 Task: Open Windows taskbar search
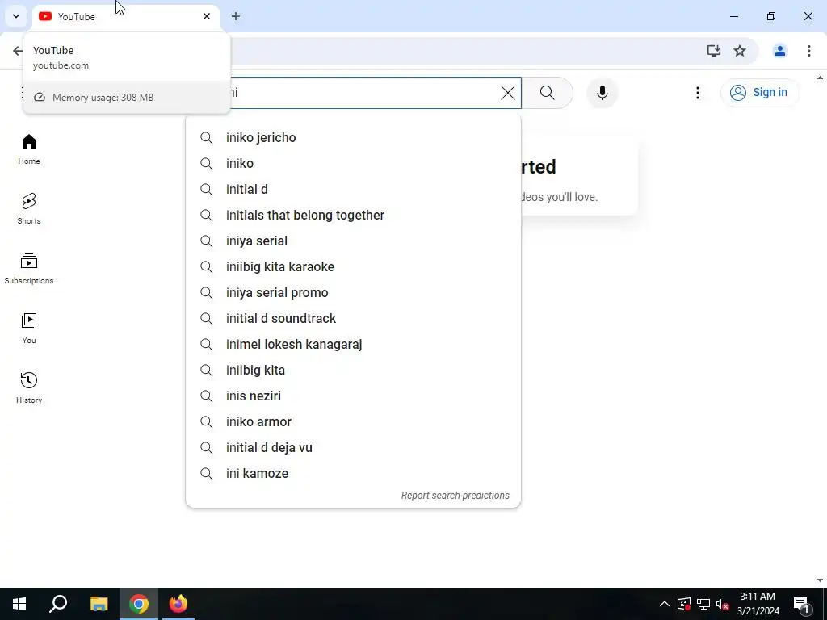[58, 604]
